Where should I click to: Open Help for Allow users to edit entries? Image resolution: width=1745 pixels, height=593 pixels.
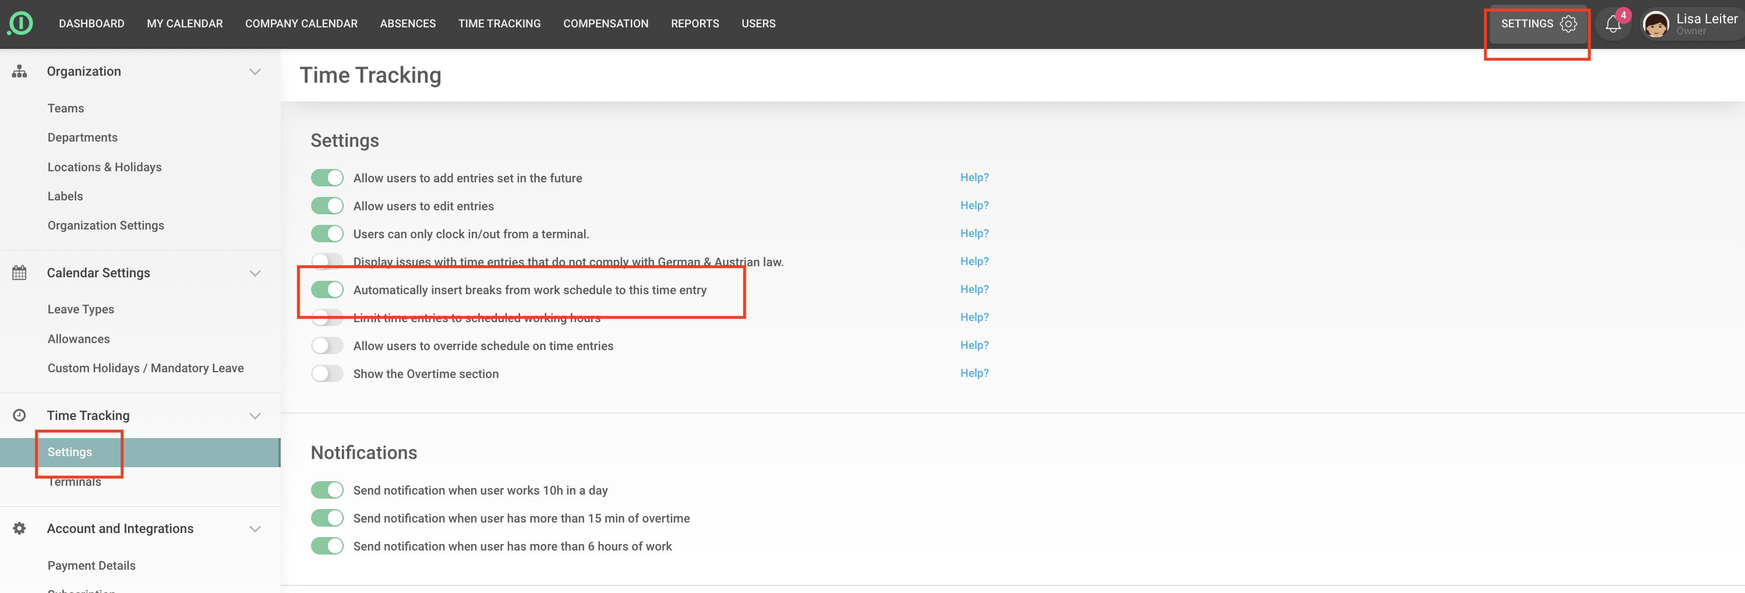[x=973, y=206]
